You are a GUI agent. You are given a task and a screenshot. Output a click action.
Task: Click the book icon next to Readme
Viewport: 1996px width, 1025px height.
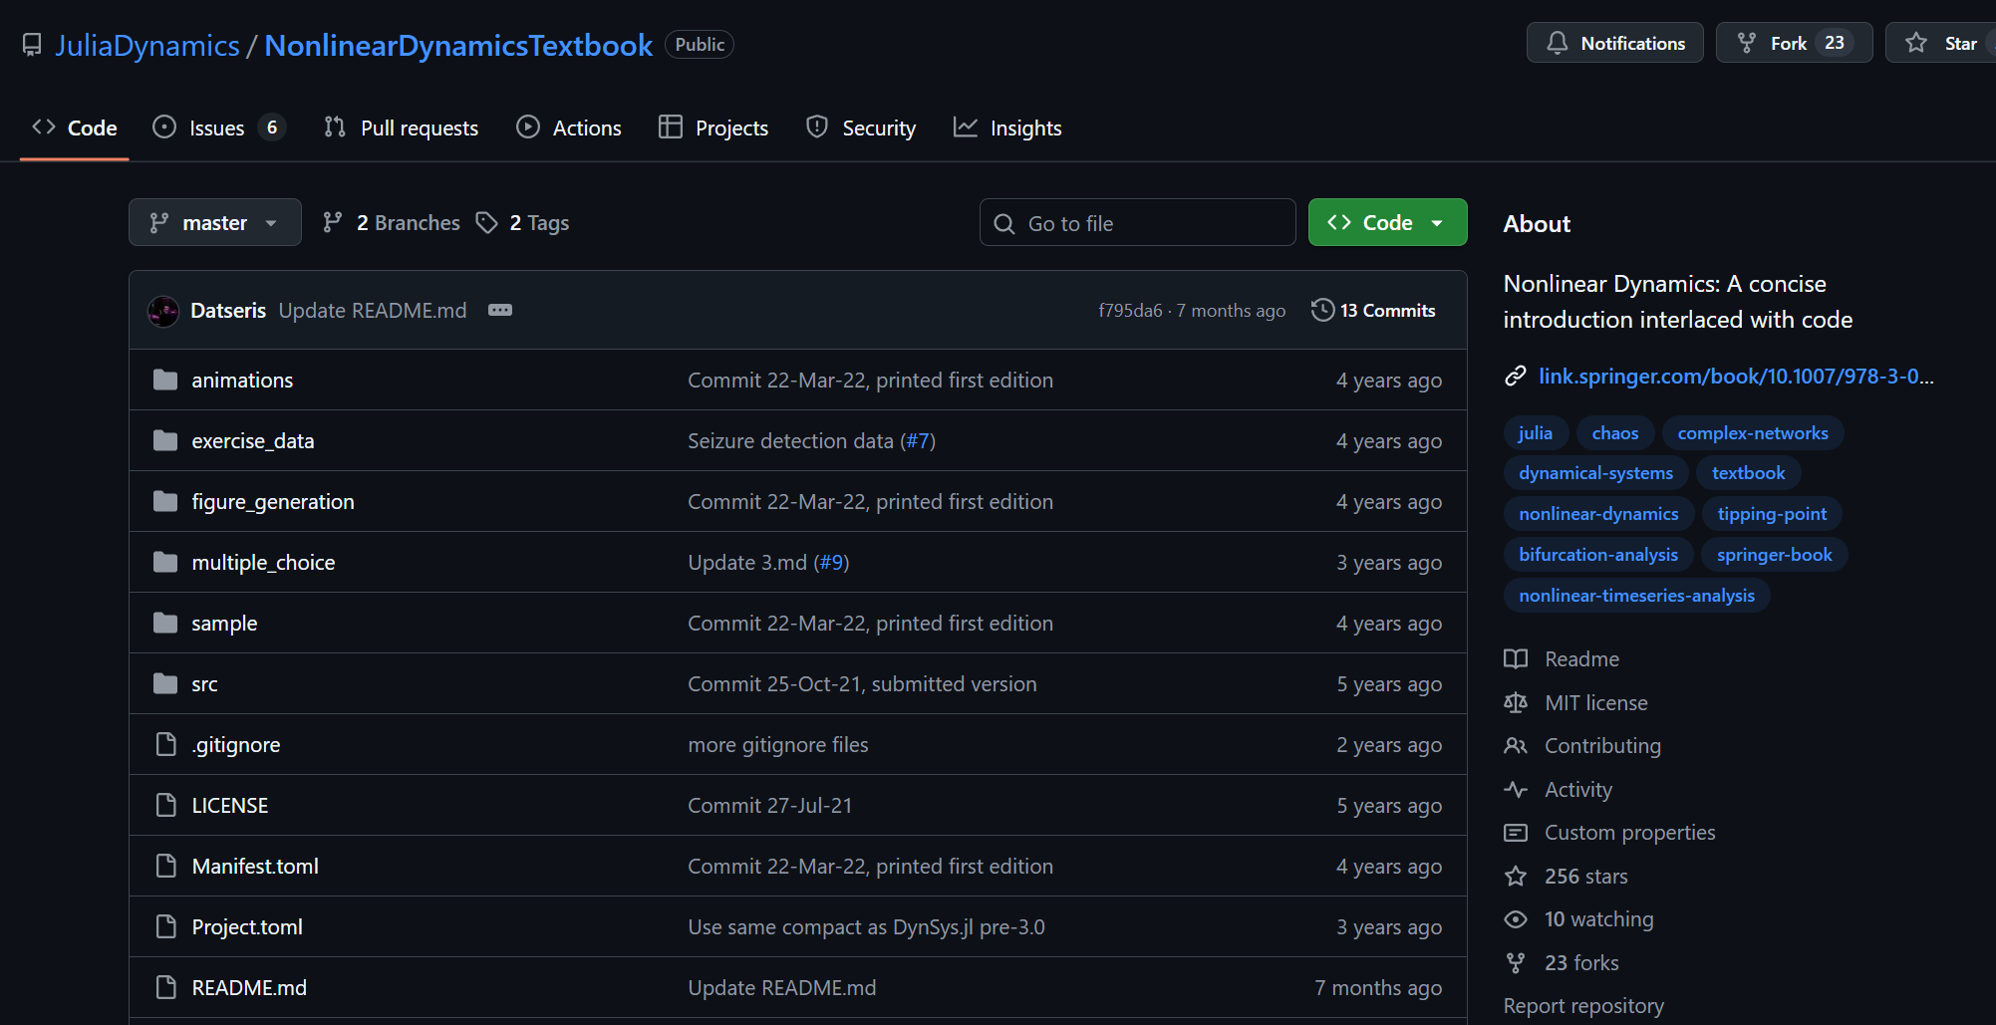coord(1516,658)
